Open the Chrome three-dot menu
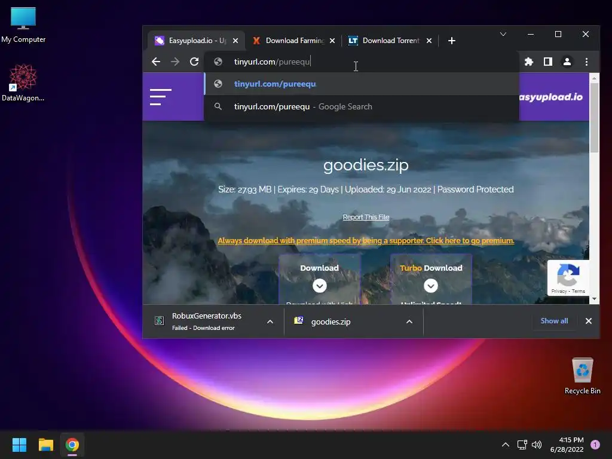This screenshot has width=612, height=459. tap(586, 62)
